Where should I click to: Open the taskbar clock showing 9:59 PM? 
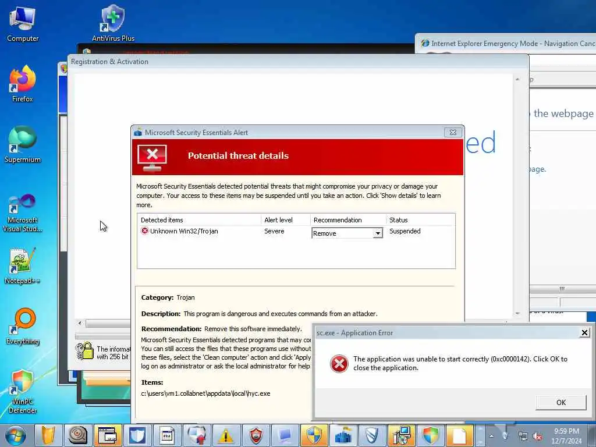click(x=566, y=436)
